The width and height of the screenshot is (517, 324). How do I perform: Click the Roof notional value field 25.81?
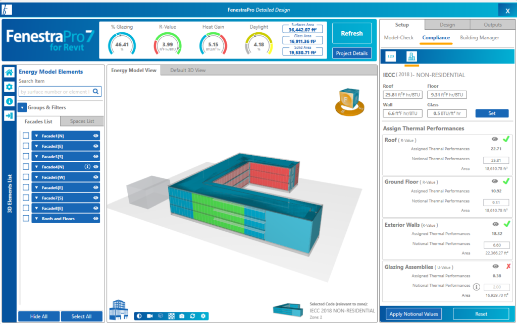point(496,160)
